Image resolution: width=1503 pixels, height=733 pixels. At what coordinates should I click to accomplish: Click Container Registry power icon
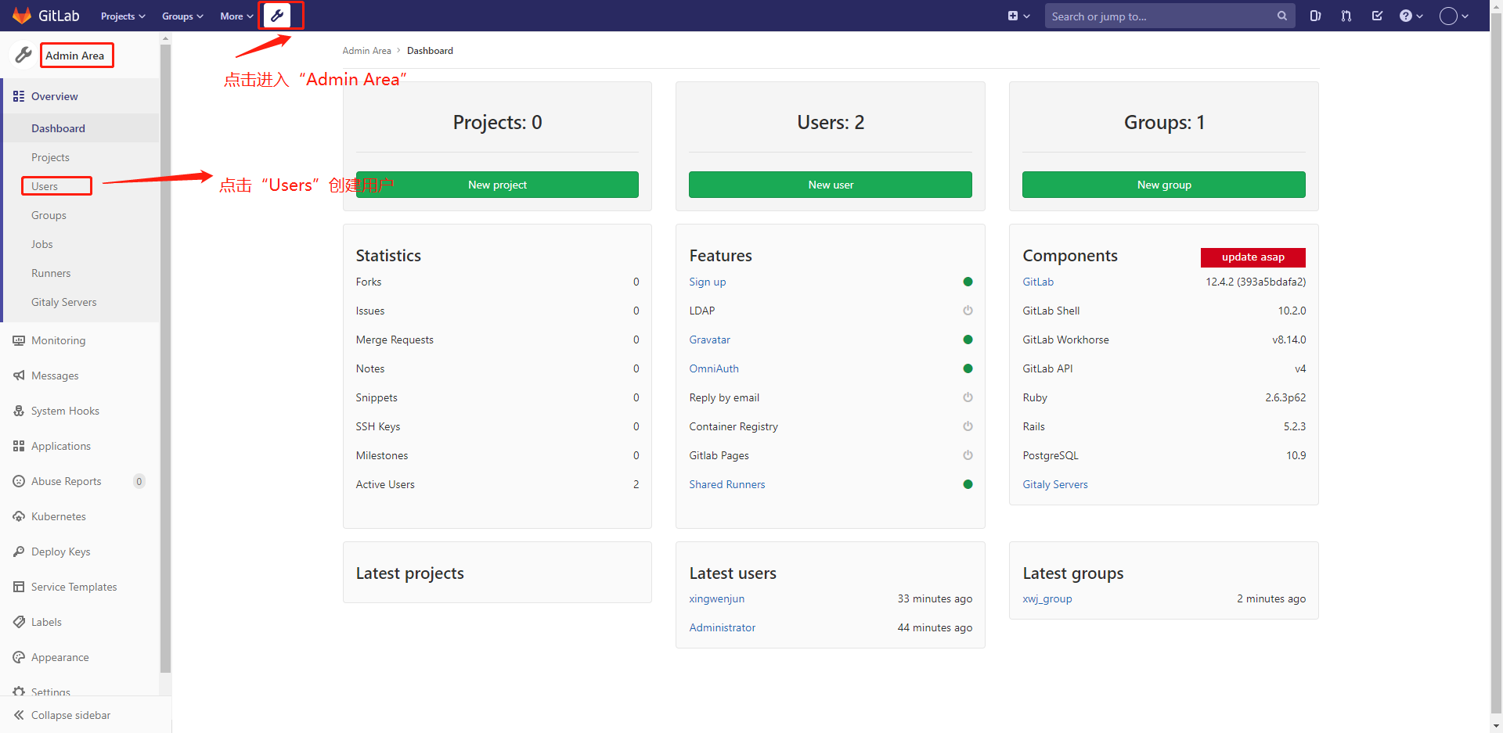tap(968, 426)
